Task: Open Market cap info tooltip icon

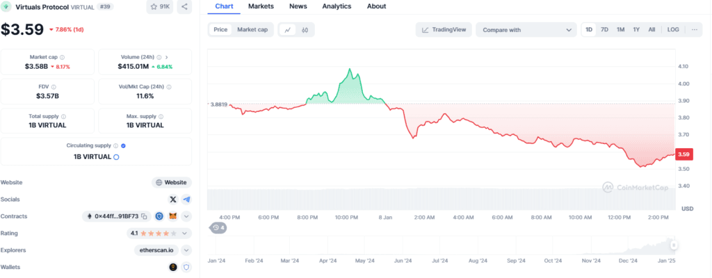Action: point(62,57)
